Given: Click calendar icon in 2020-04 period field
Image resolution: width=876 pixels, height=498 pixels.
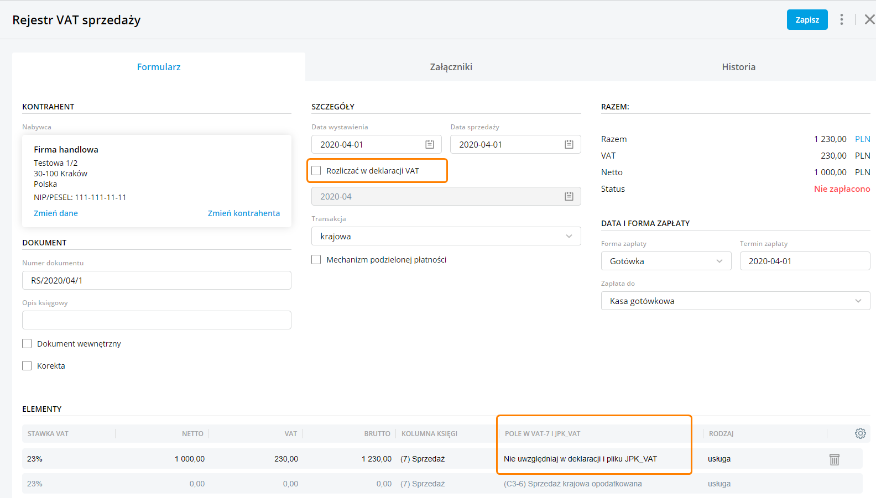Looking at the screenshot, I should coord(569,196).
